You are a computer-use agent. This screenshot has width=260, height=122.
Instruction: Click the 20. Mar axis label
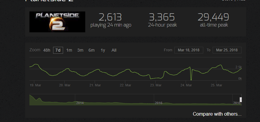coord(65,85)
